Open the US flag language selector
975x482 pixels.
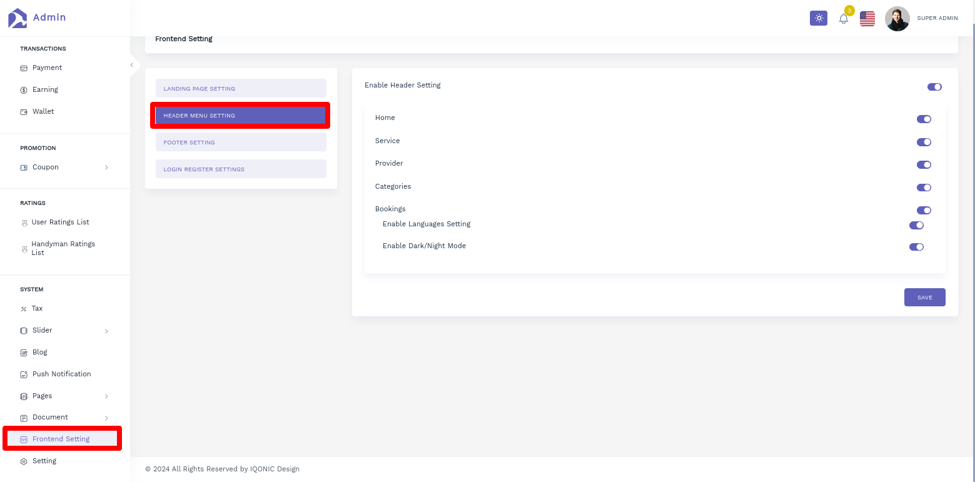point(867,19)
